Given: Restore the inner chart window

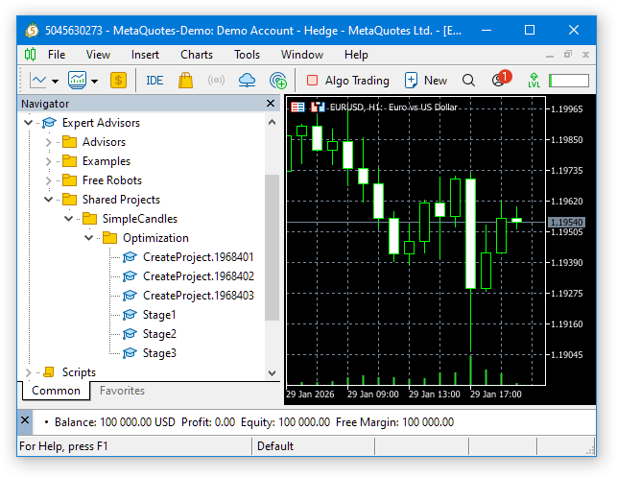Looking at the screenshot, I should tap(567, 55).
